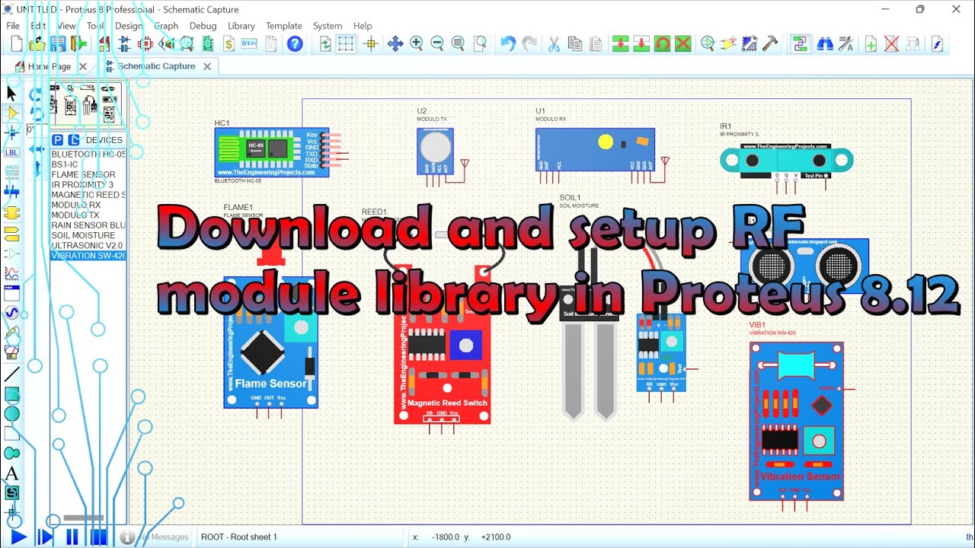The image size is (975, 548).
Task: Click the Pan/center view arrows icon
Action: tap(395, 44)
